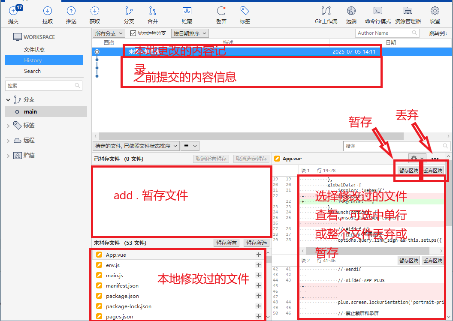453x321 pixels.
Task: Click 取消选定暂存 unstage selected button
Action: (x=251, y=159)
